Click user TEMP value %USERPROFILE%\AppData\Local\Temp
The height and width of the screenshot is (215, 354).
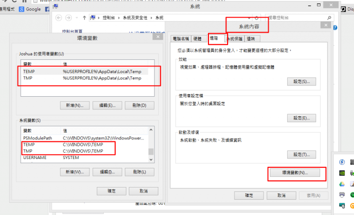click(102, 72)
